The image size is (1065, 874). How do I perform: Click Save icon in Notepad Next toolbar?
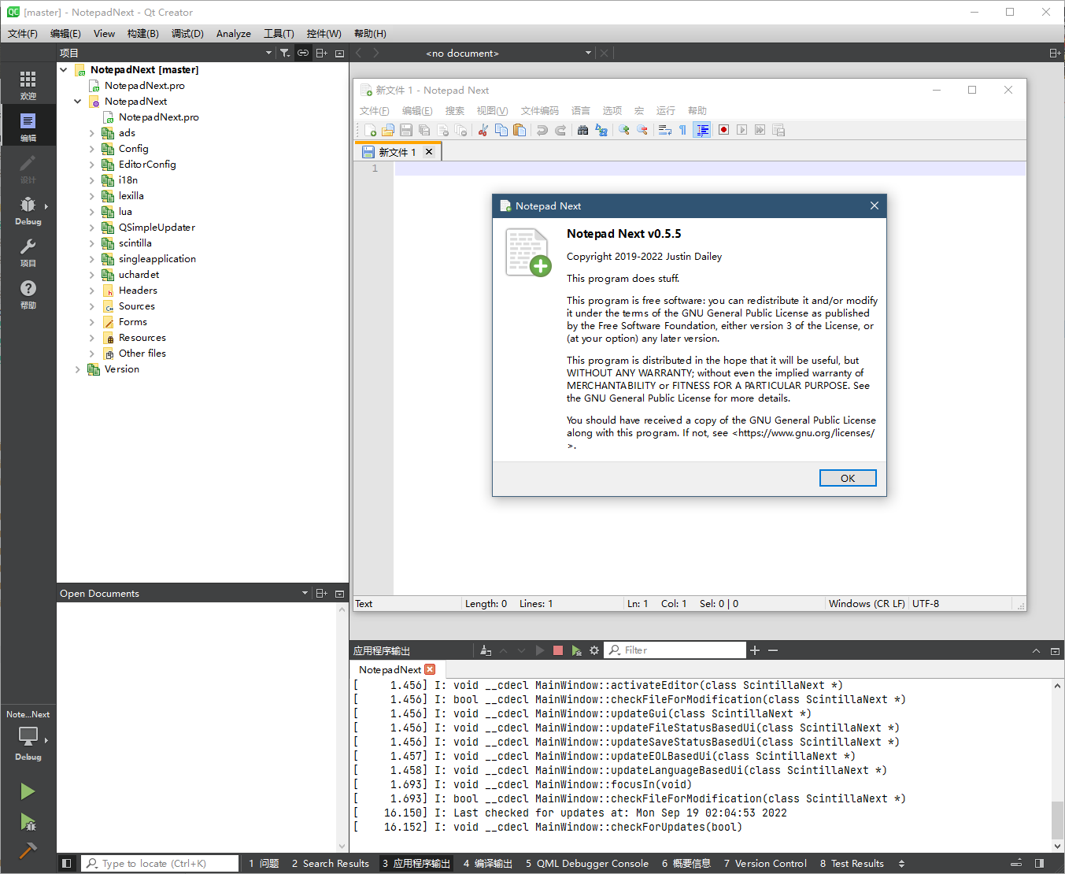[406, 130]
